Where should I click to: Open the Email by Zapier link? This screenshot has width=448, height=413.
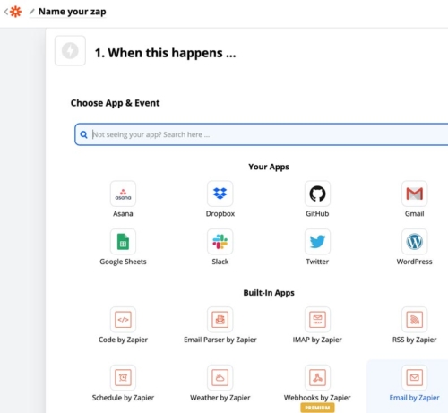pos(414,398)
